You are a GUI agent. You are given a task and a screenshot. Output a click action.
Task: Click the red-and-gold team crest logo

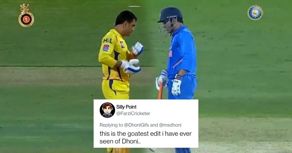26,15
